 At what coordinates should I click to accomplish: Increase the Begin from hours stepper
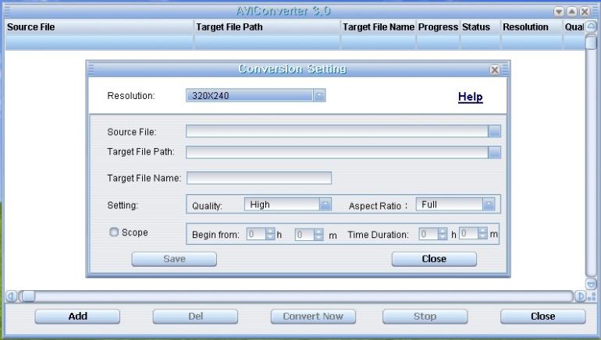coord(270,231)
